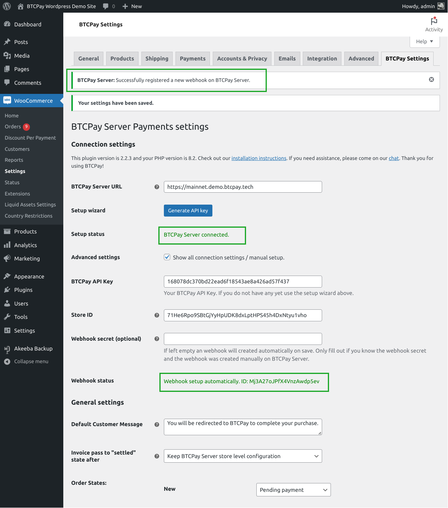
Task: Click the Marketing megaphone icon
Action: click(7, 258)
